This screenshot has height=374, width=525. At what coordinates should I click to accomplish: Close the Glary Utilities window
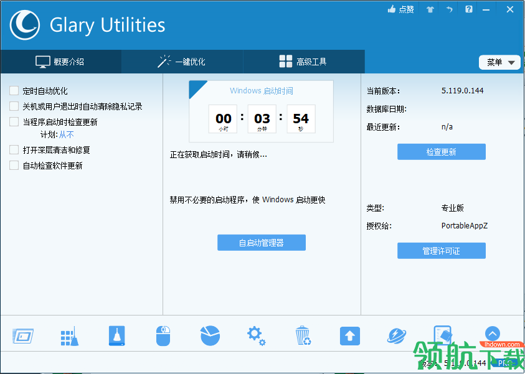[510, 9]
